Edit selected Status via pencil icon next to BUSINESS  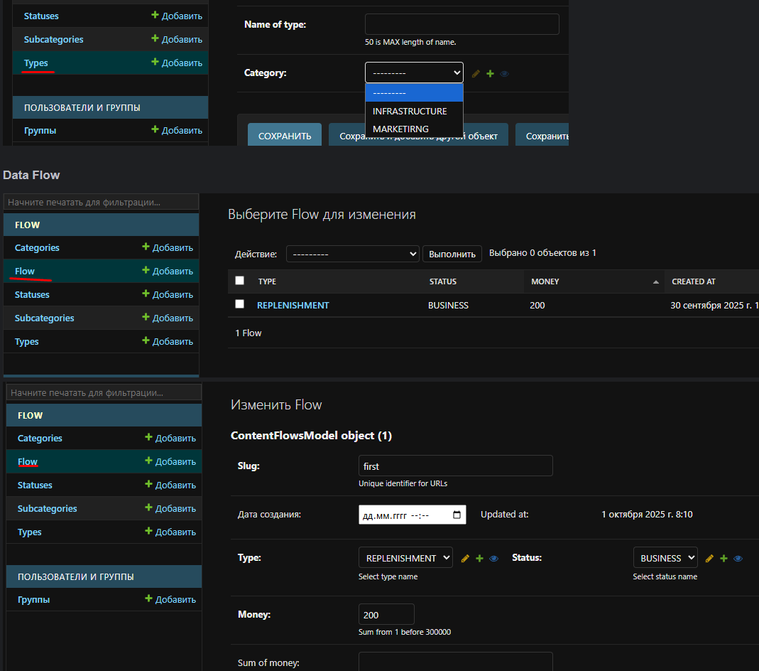pos(709,559)
